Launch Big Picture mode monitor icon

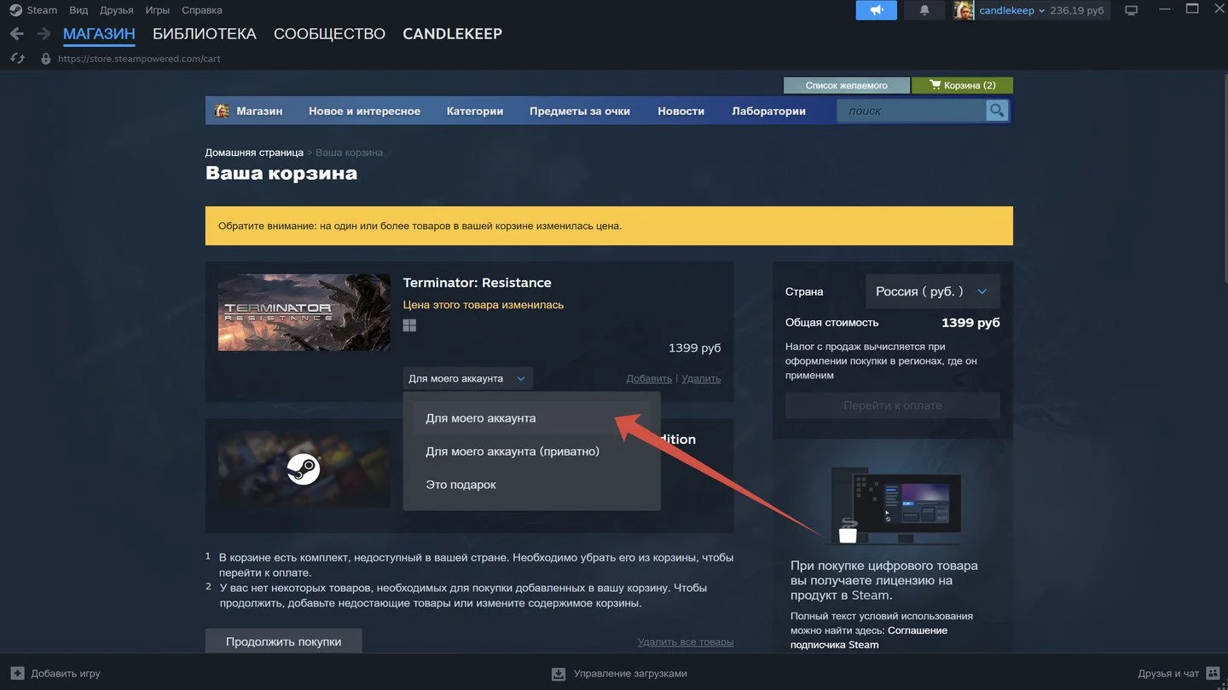[1132, 10]
